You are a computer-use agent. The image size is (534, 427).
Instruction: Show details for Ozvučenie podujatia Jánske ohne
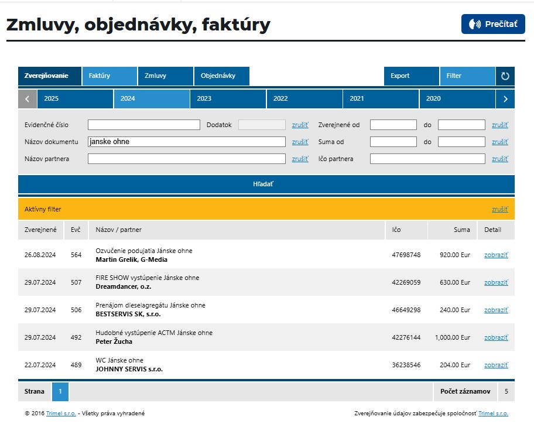[x=496, y=255]
